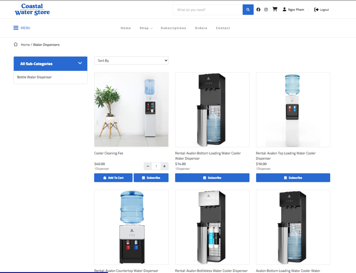The height and width of the screenshot is (273, 356).
Task: Open the Sort By dropdown
Action: 131,61
